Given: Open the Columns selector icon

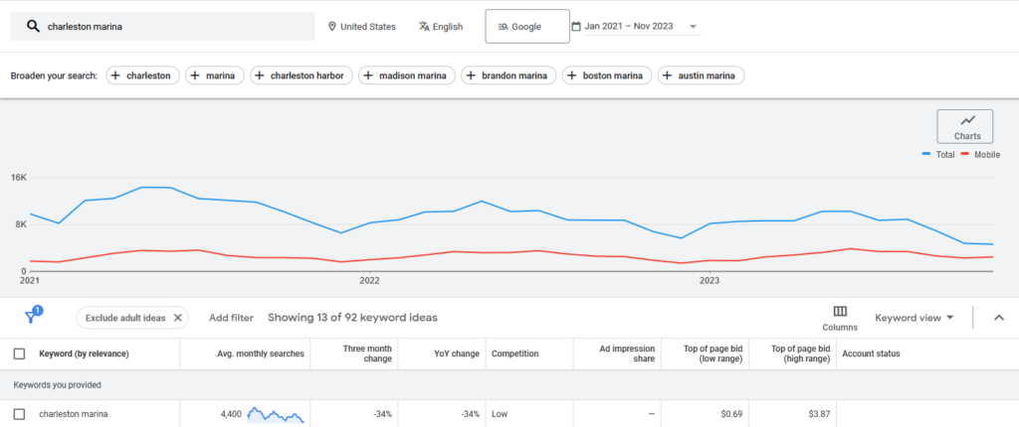Looking at the screenshot, I should (x=840, y=312).
